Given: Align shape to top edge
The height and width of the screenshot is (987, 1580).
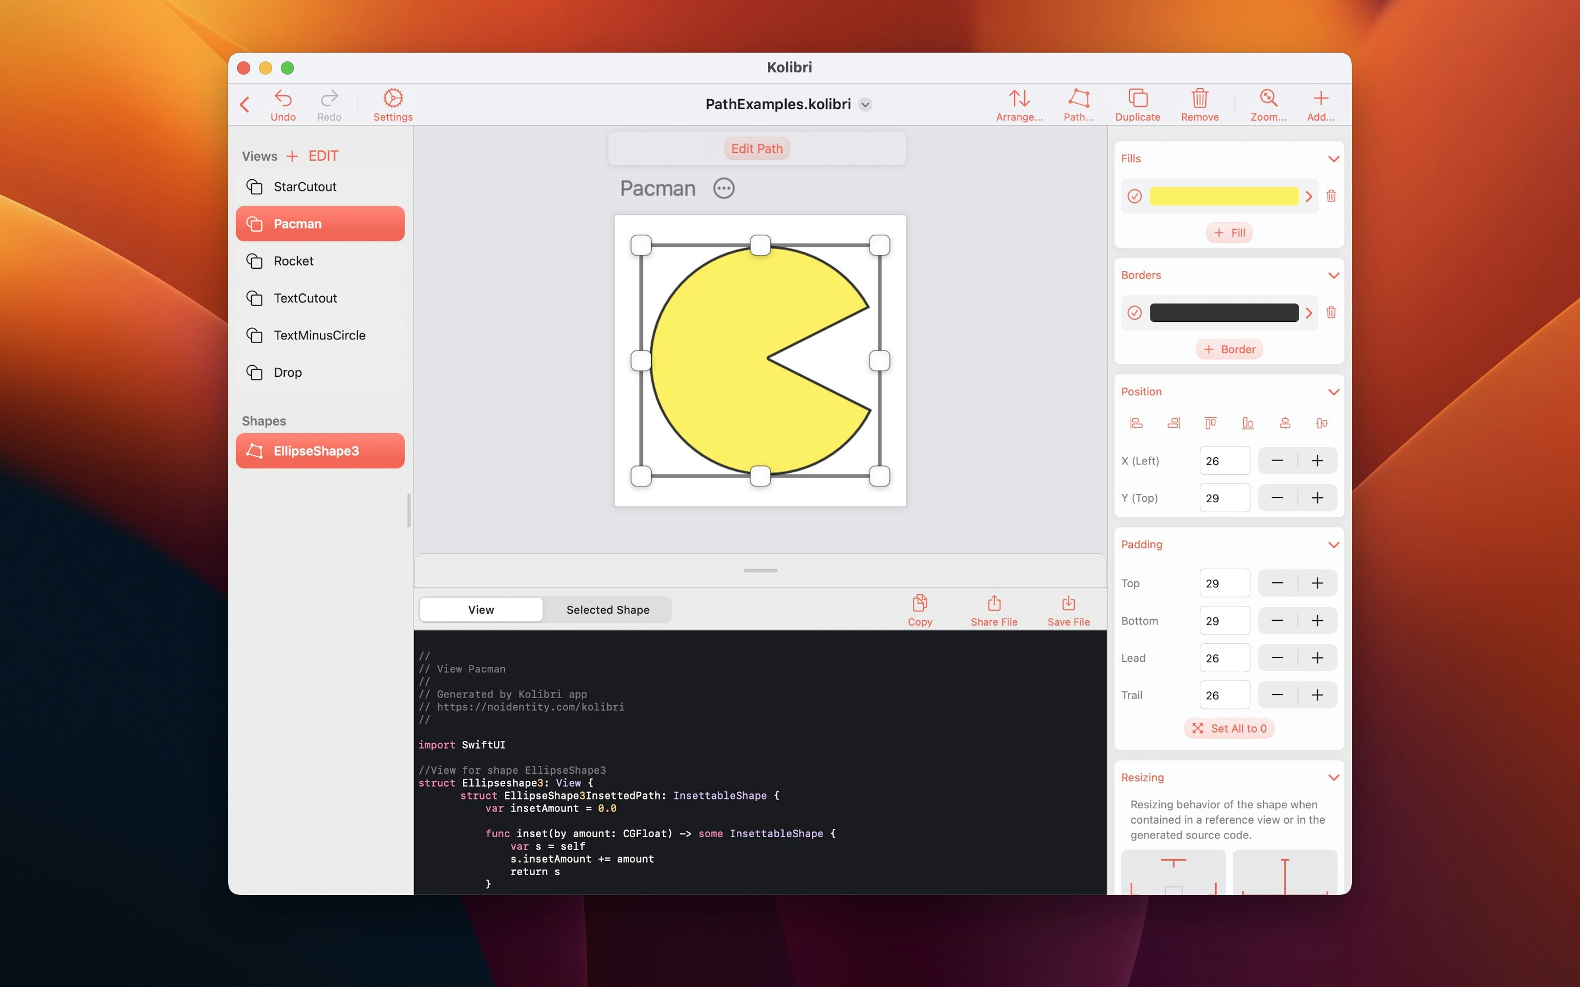Looking at the screenshot, I should (1210, 423).
